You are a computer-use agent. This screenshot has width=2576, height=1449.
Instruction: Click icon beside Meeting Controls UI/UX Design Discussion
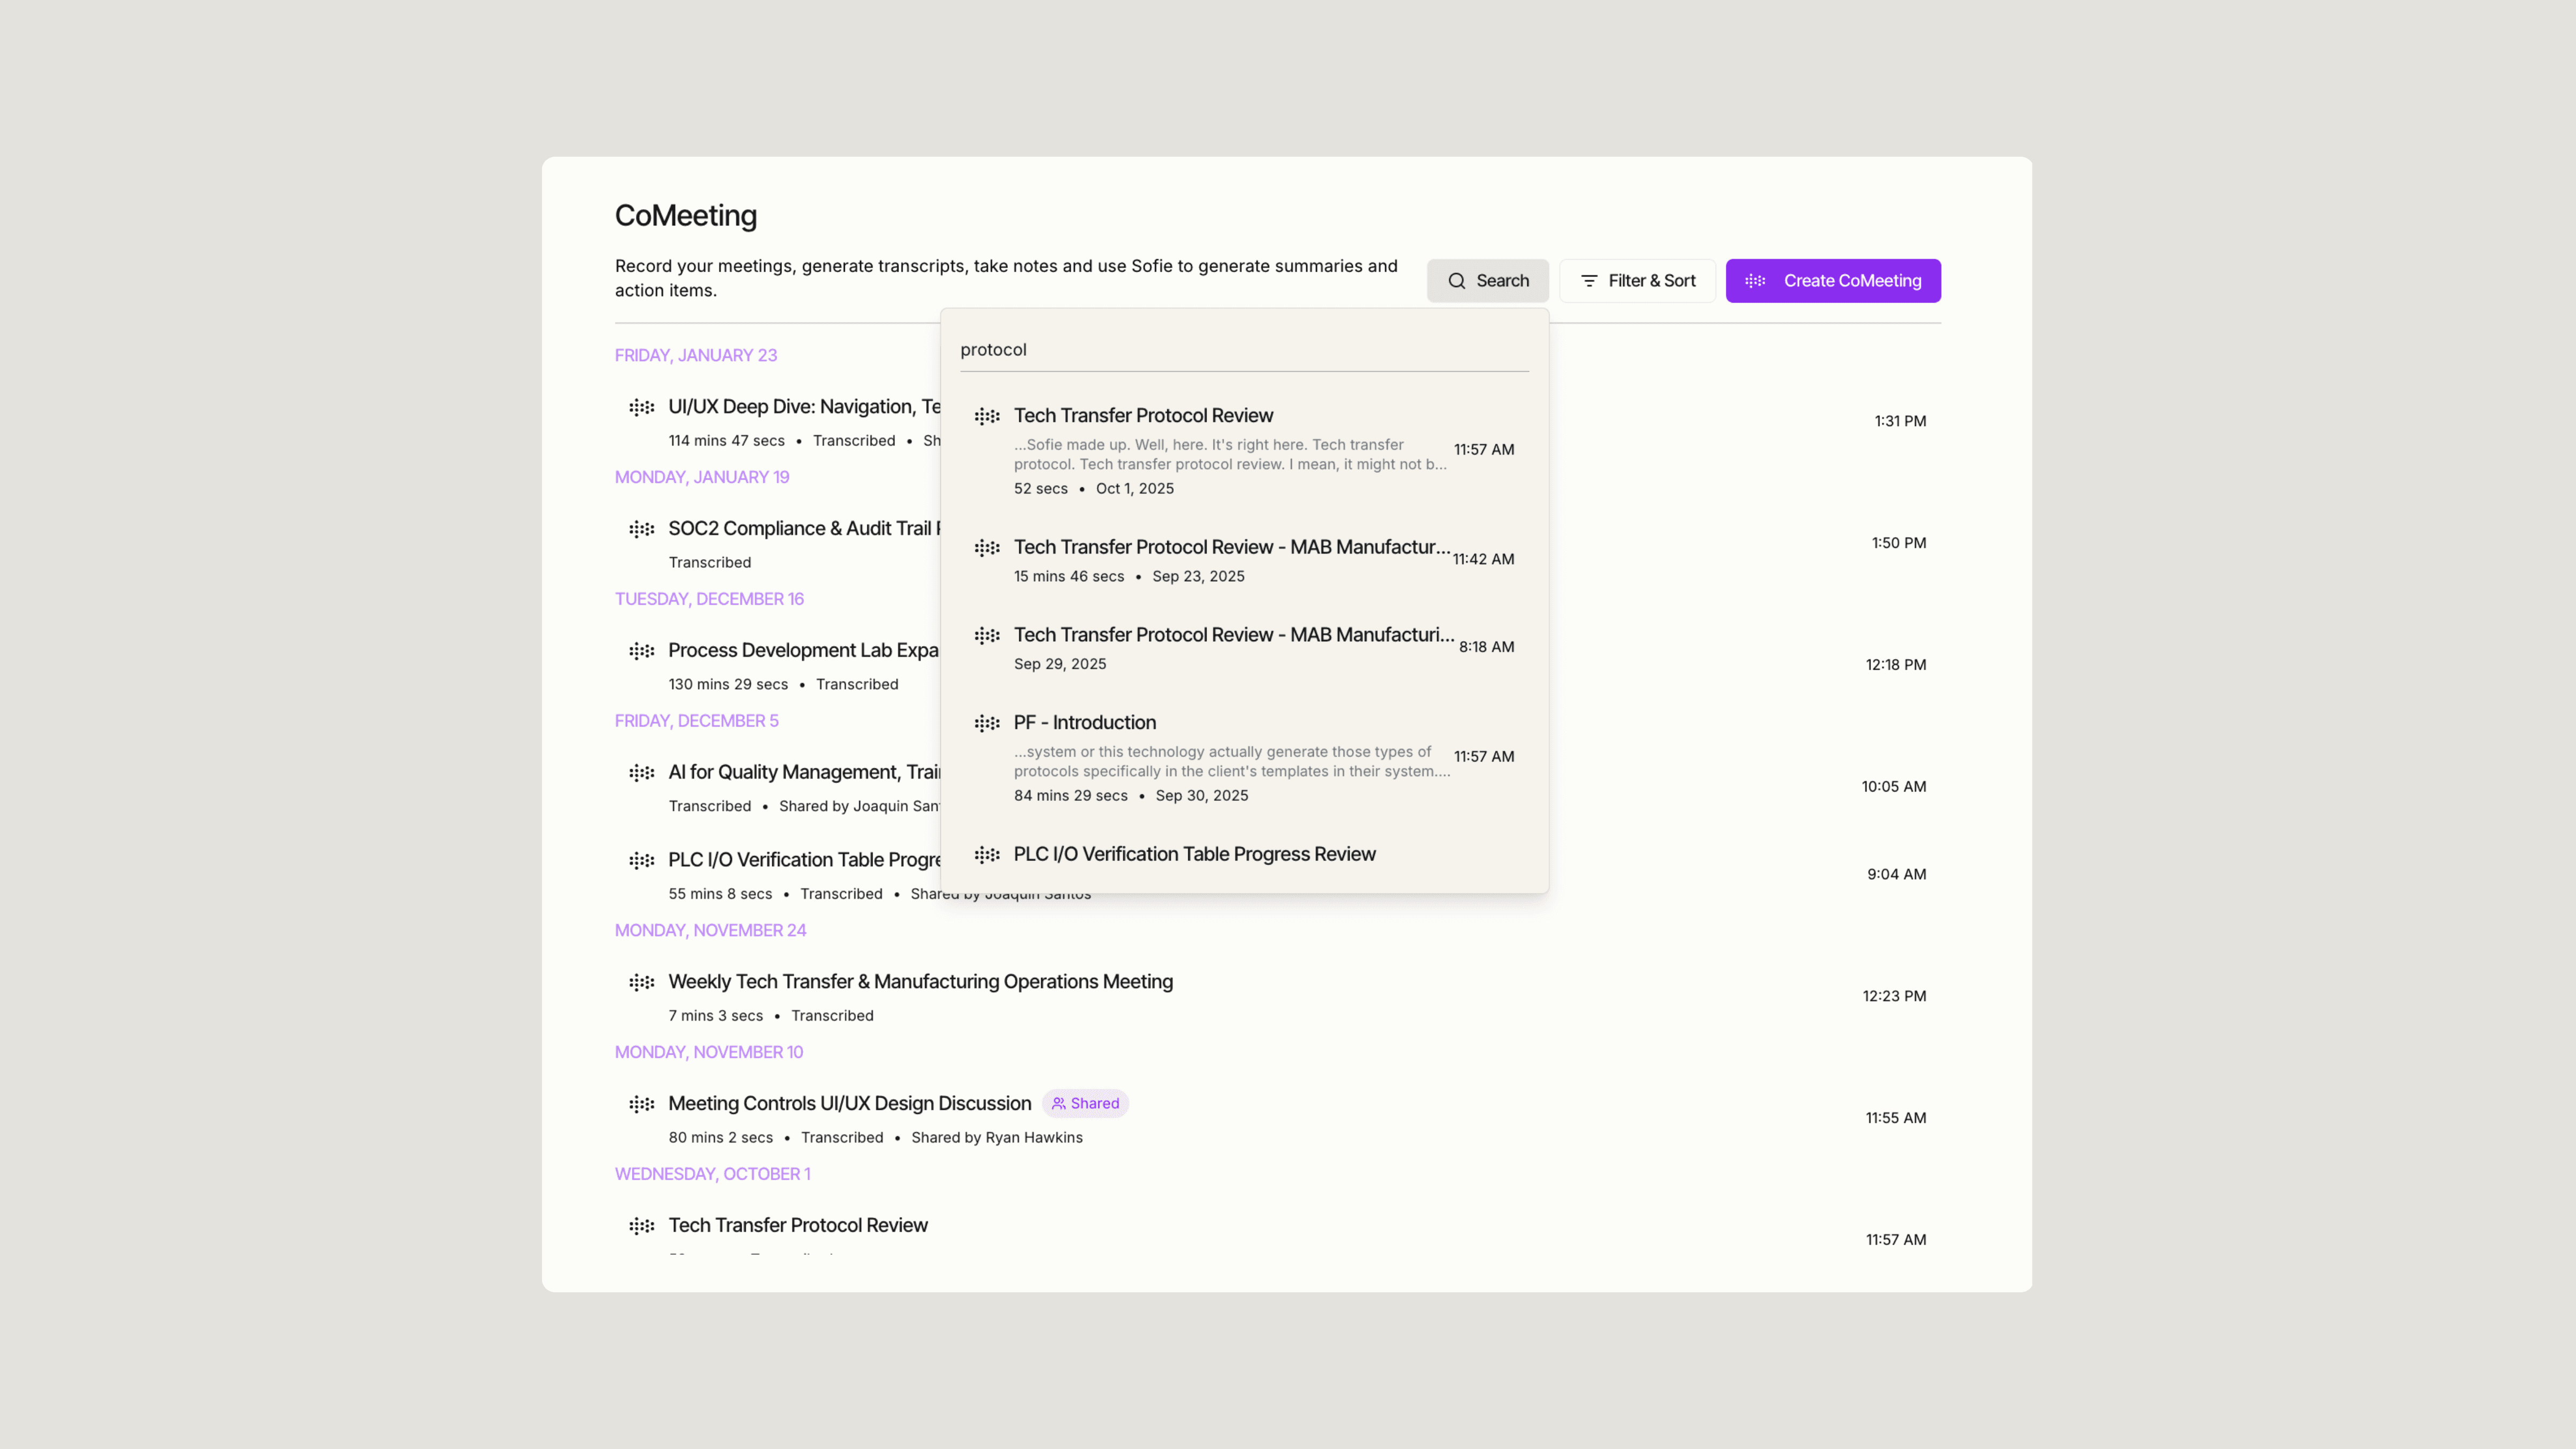pyautogui.click(x=641, y=1104)
